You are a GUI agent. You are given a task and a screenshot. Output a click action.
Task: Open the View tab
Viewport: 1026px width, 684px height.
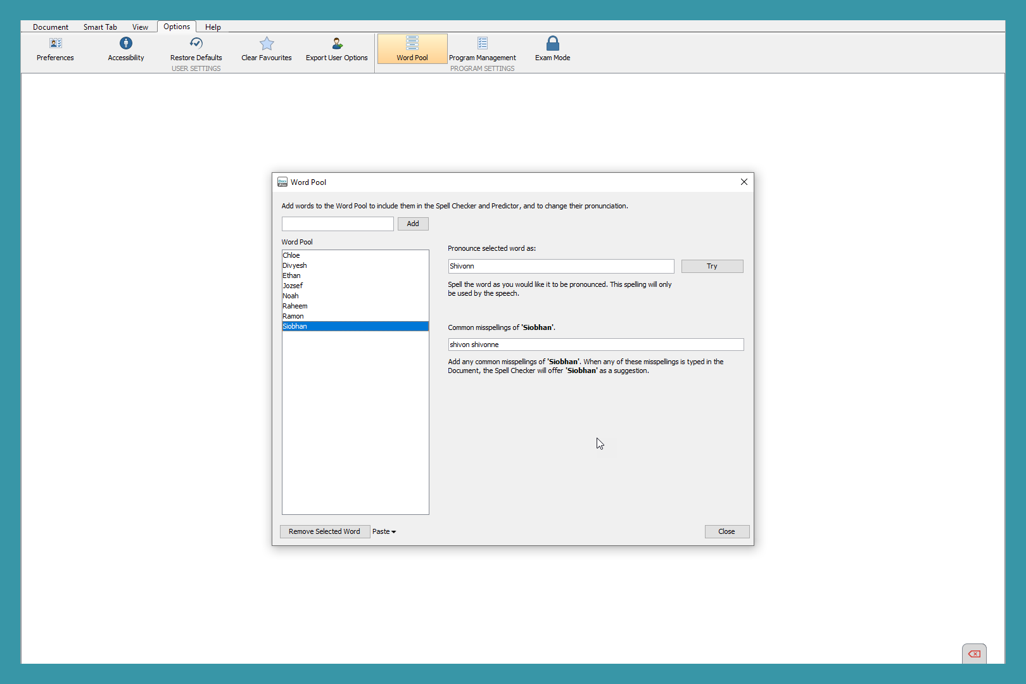pyautogui.click(x=140, y=27)
